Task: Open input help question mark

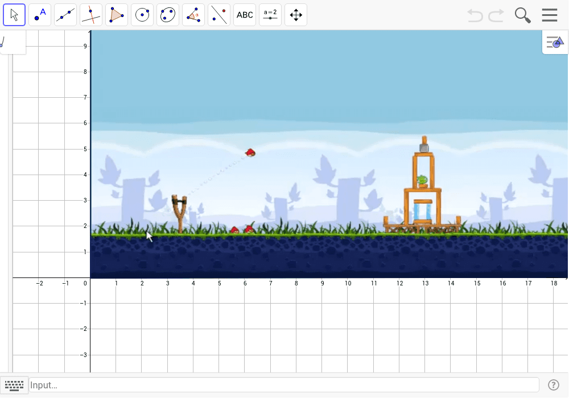Action: click(554, 385)
